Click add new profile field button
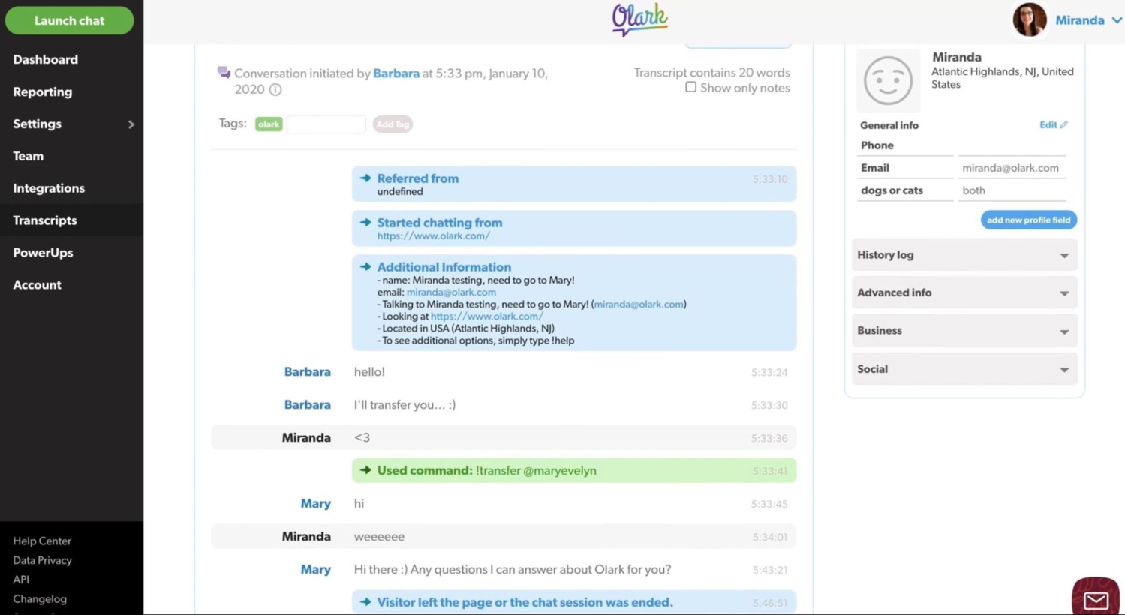Viewport: 1125px width, 615px height. point(1028,220)
